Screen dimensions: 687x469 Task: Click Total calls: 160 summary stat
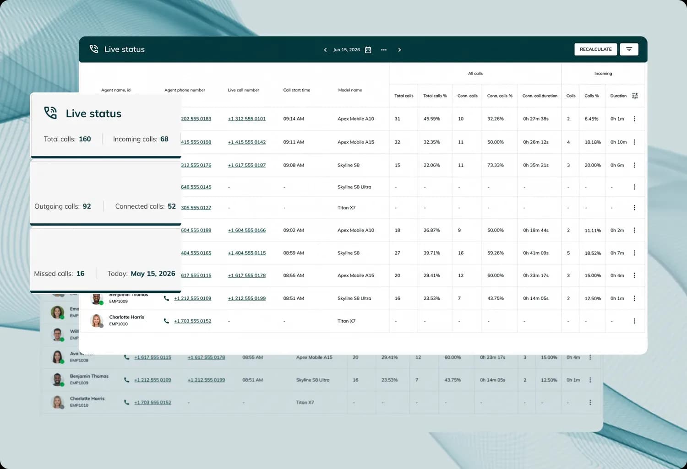pyautogui.click(x=67, y=139)
